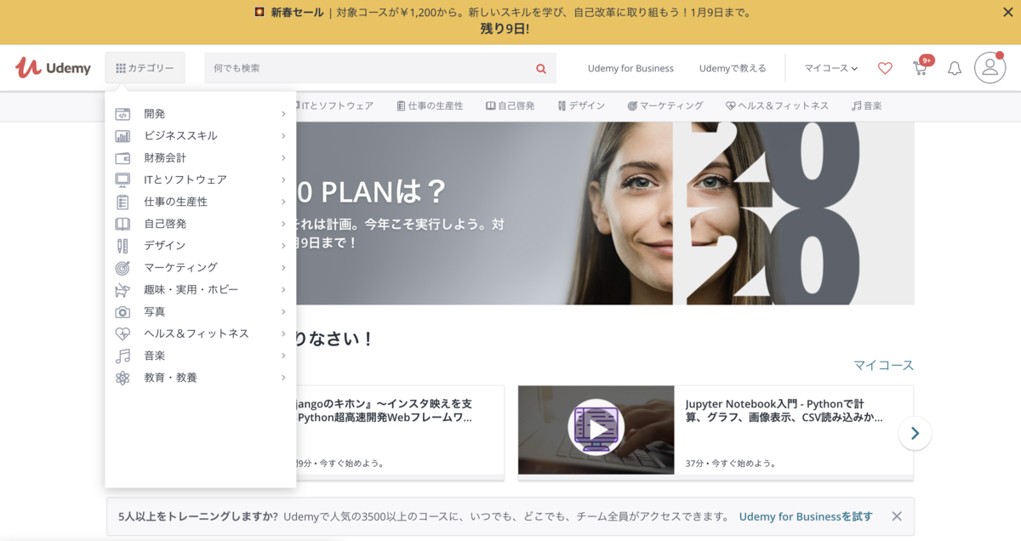Open 音楽 in top category bar
Screen dimensions: 1021x541
tap(866, 106)
